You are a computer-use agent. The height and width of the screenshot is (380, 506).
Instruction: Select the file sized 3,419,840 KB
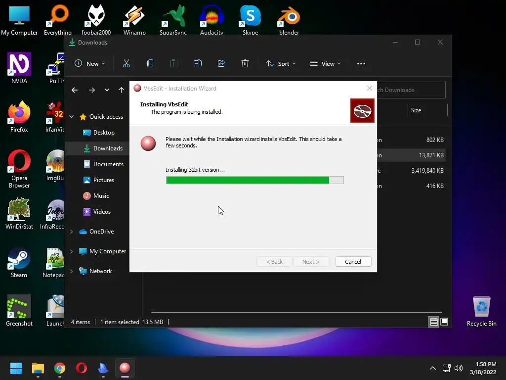(x=413, y=171)
